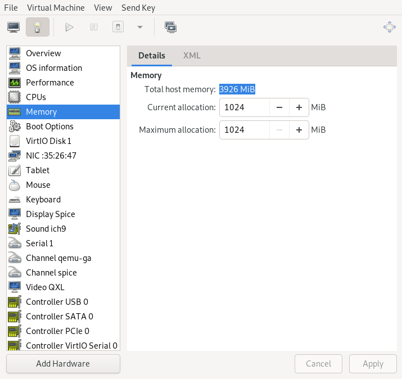Viewport: 402px width, 379px height.
Task: Switch to the XML tab
Action: [192, 56]
